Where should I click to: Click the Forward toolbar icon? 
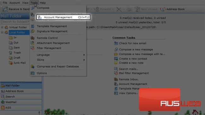pyautogui.click(x=97, y=9)
